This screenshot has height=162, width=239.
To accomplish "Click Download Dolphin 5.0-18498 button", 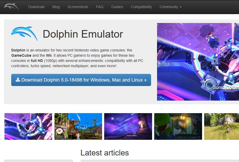I will pos(81,80).
